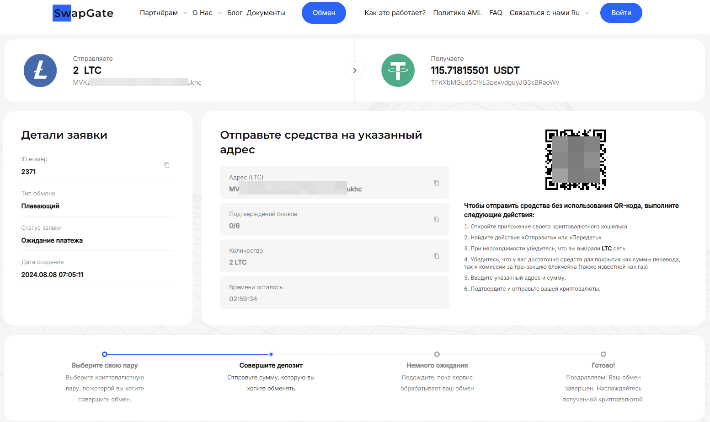
Task: Click the arrow icon between currencies
Action: 355,70
